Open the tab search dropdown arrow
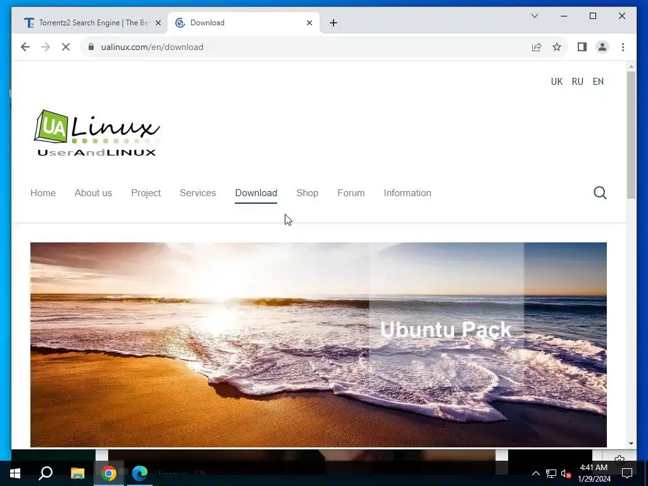648x486 pixels. 534,16
